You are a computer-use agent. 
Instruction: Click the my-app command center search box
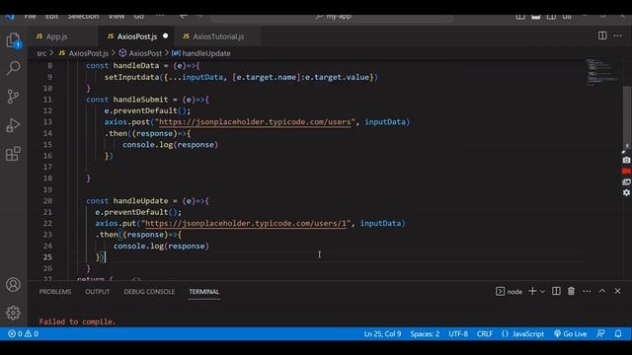(x=332, y=17)
